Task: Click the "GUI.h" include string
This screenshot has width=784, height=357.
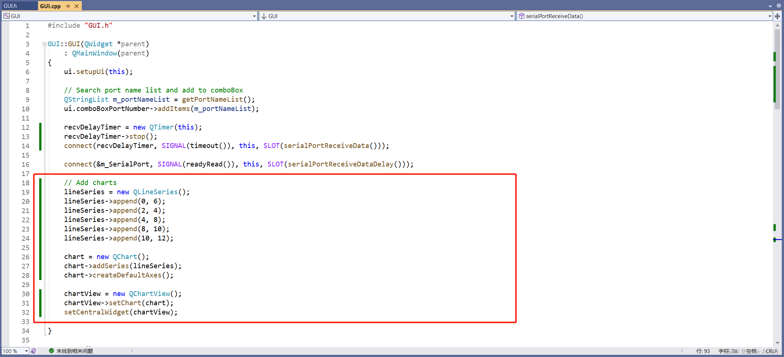Action: [98, 25]
